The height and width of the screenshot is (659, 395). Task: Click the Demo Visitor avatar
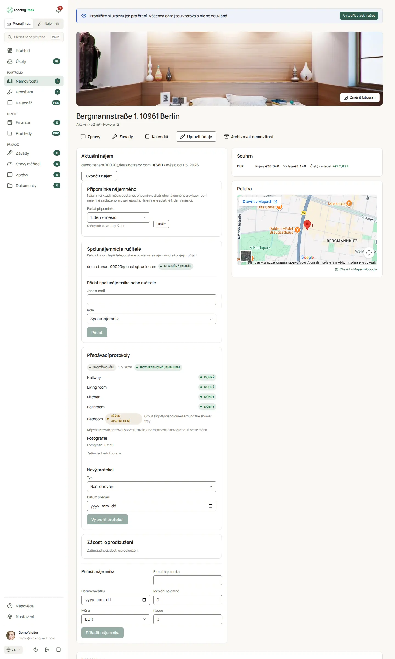click(x=11, y=635)
